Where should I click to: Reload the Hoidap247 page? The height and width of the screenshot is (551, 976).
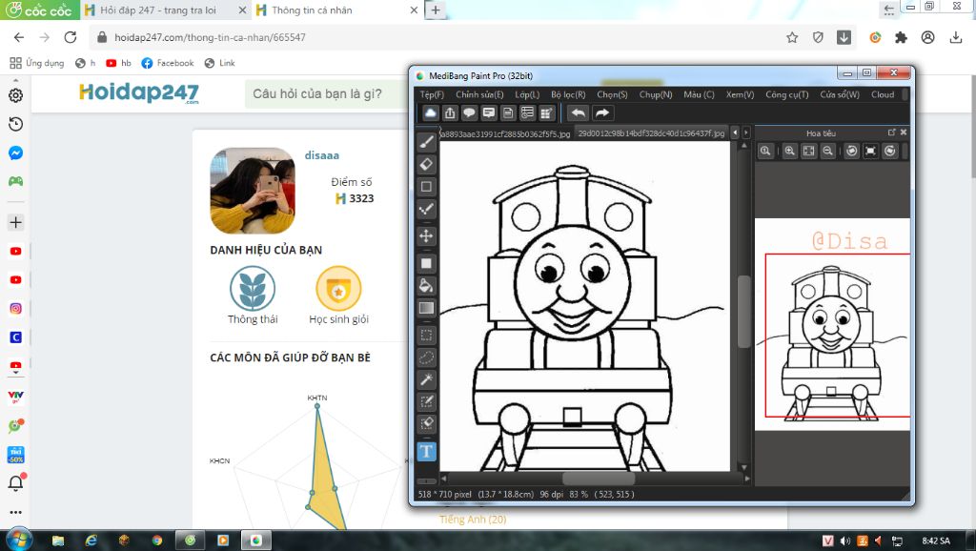click(x=71, y=37)
